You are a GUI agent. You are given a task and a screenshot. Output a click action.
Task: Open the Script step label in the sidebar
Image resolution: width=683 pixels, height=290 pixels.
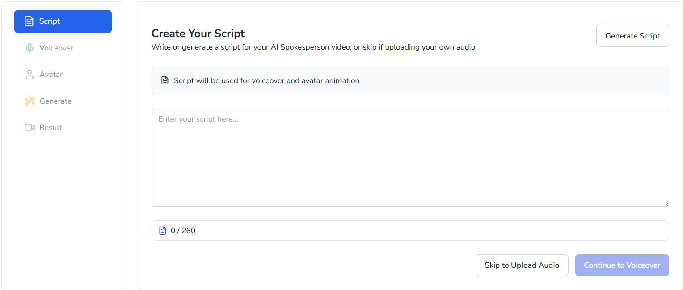pyautogui.click(x=50, y=21)
